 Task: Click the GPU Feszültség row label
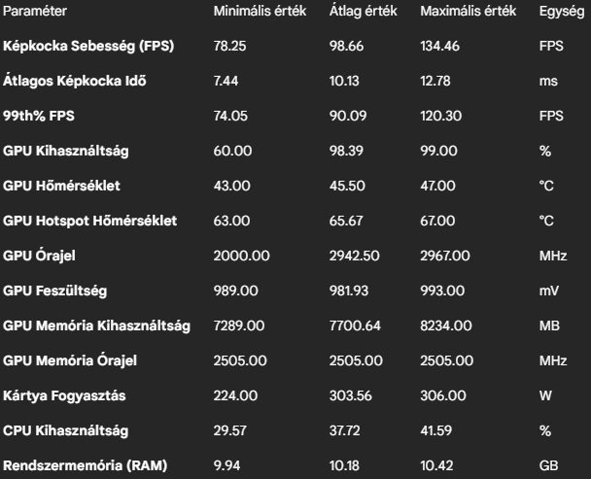[x=54, y=291]
